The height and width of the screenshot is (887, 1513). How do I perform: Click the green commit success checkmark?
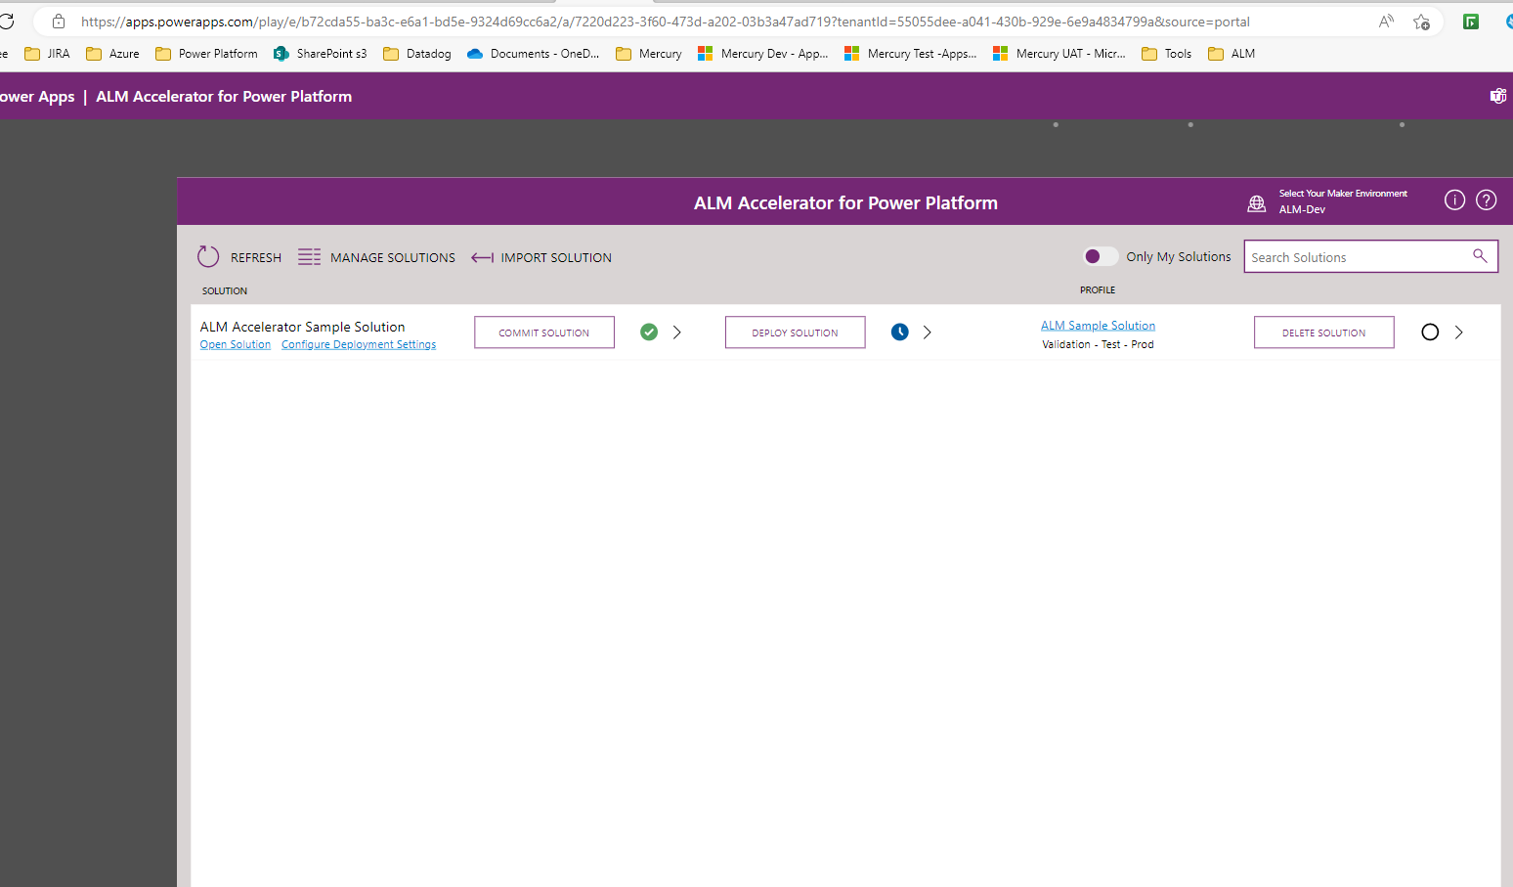point(649,332)
